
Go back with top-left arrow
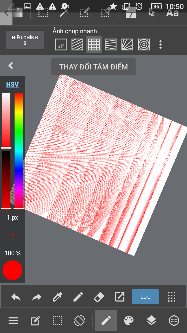point(6,12)
